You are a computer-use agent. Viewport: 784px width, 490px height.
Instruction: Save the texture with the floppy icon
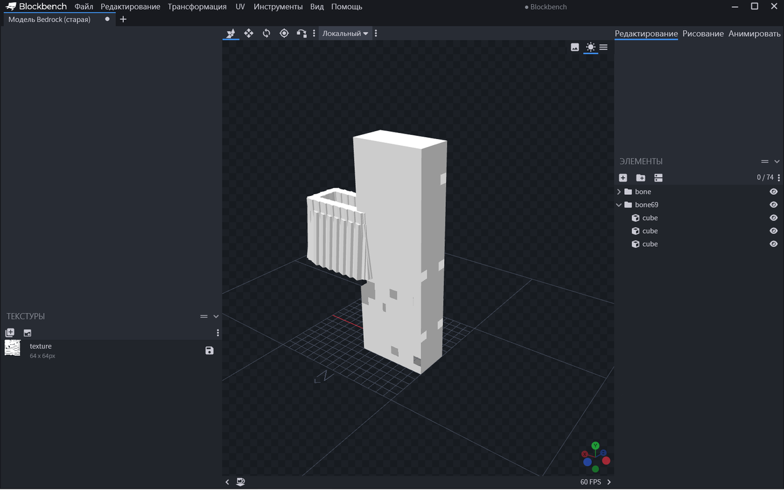(209, 350)
